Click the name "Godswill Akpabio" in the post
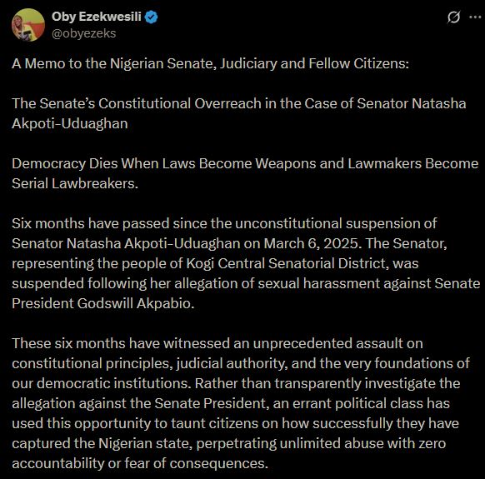This screenshot has height=479, width=485. tap(136, 304)
